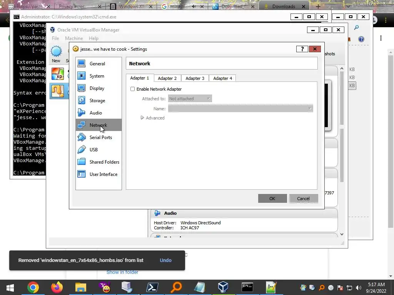
Task: Switch to Adapter 3 tab
Action: click(x=195, y=78)
